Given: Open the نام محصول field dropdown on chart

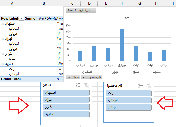Looking at the screenshot, I should tap(91, 77).
